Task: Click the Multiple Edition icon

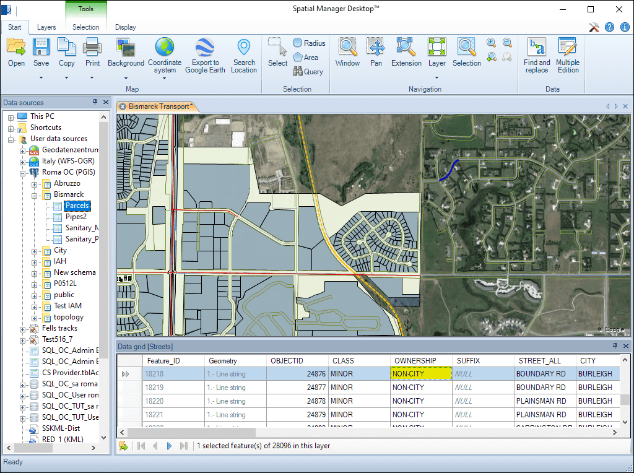Action: [x=567, y=48]
